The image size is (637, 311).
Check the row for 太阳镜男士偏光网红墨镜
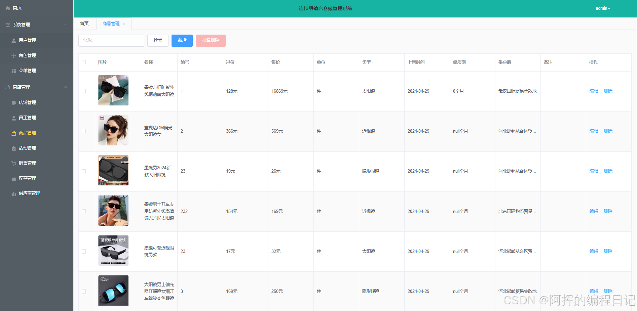(84, 291)
